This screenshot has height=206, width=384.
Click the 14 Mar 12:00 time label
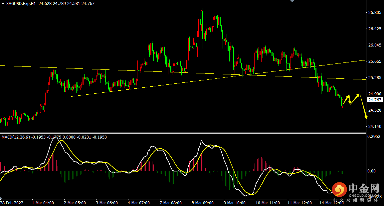point(332,203)
